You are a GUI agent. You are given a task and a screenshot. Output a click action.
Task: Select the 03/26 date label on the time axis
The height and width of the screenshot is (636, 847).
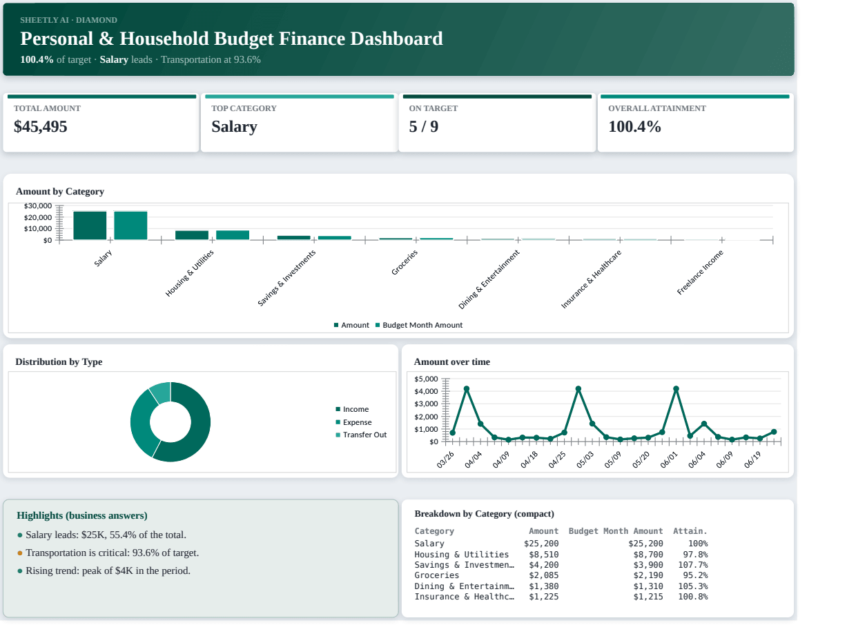pos(446,460)
